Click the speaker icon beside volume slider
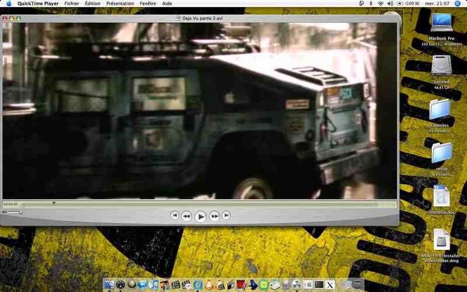The height and width of the screenshot is (292, 467). pos(5,212)
